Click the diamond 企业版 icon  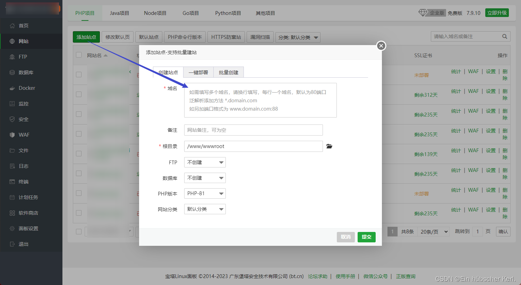point(423,13)
